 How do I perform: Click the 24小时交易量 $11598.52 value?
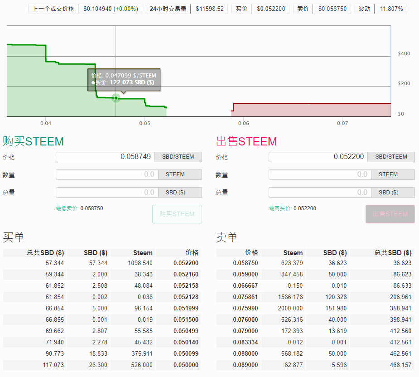[x=209, y=9]
